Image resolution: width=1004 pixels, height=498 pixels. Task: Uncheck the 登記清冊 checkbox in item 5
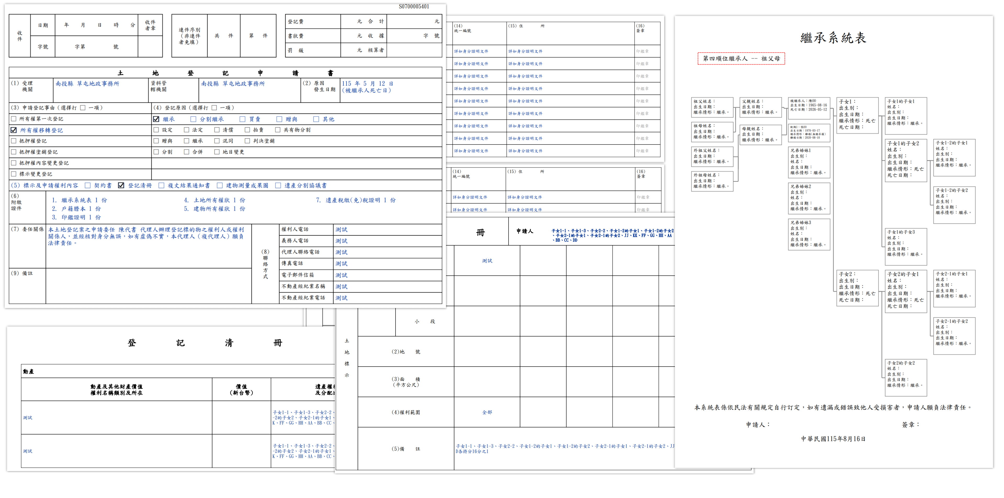point(121,185)
